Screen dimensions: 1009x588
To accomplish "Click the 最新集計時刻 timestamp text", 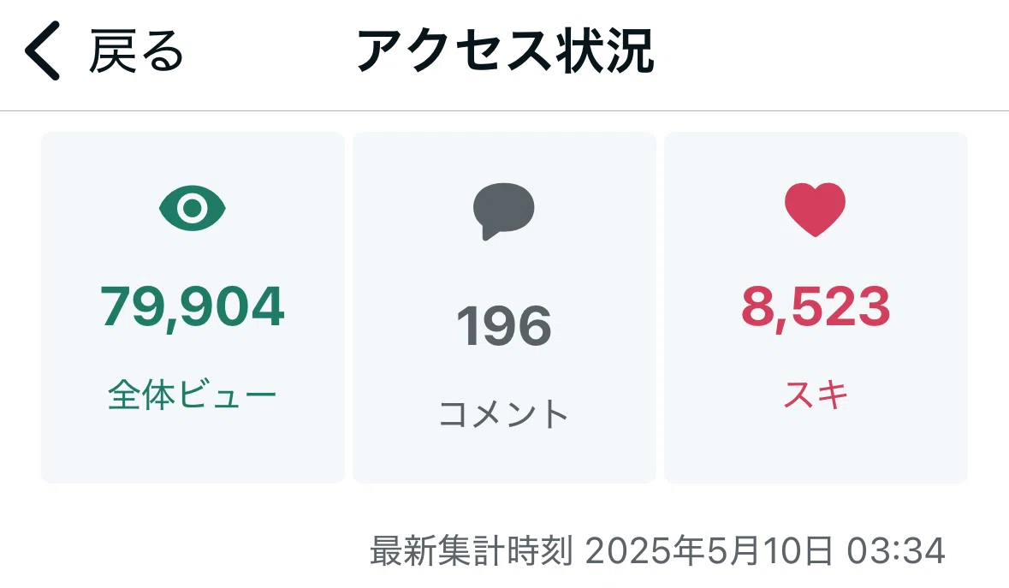I will click(471, 550).
